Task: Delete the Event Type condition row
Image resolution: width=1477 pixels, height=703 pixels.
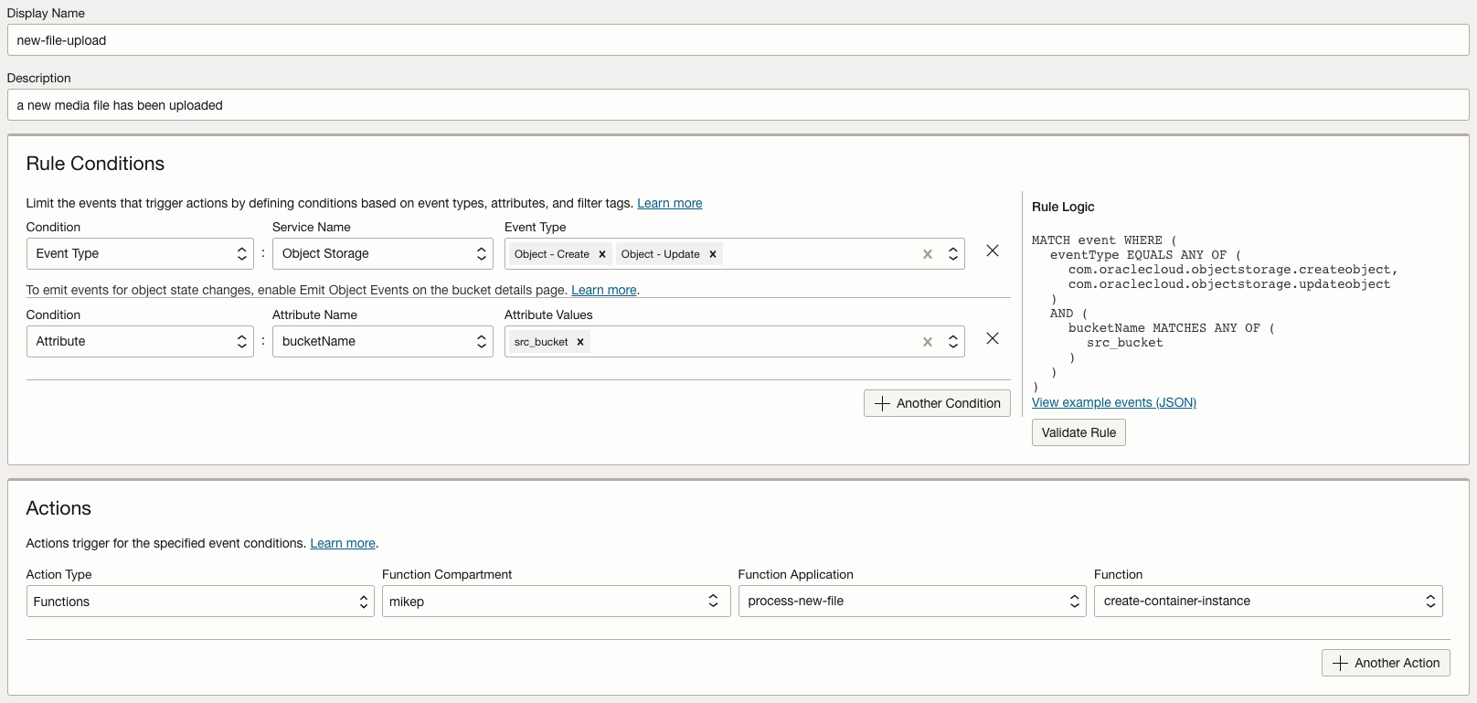Action: point(993,250)
